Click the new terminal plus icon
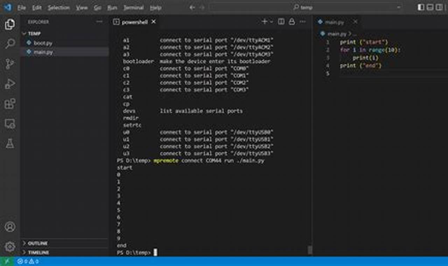Image resolution: width=448 pixels, height=266 pixels. pyautogui.click(x=265, y=22)
